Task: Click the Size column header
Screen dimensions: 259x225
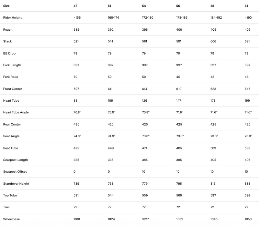Action: pos(6,6)
